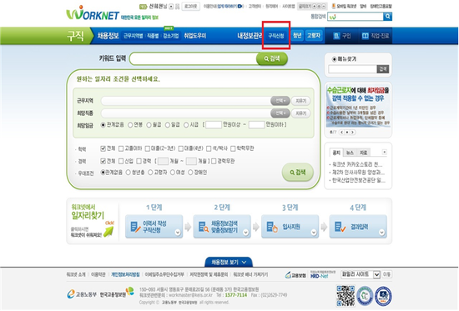Screen dimensions: 459x311
Task: Expand the 채용정보 보기 tab
Action: [x=229, y=262]
